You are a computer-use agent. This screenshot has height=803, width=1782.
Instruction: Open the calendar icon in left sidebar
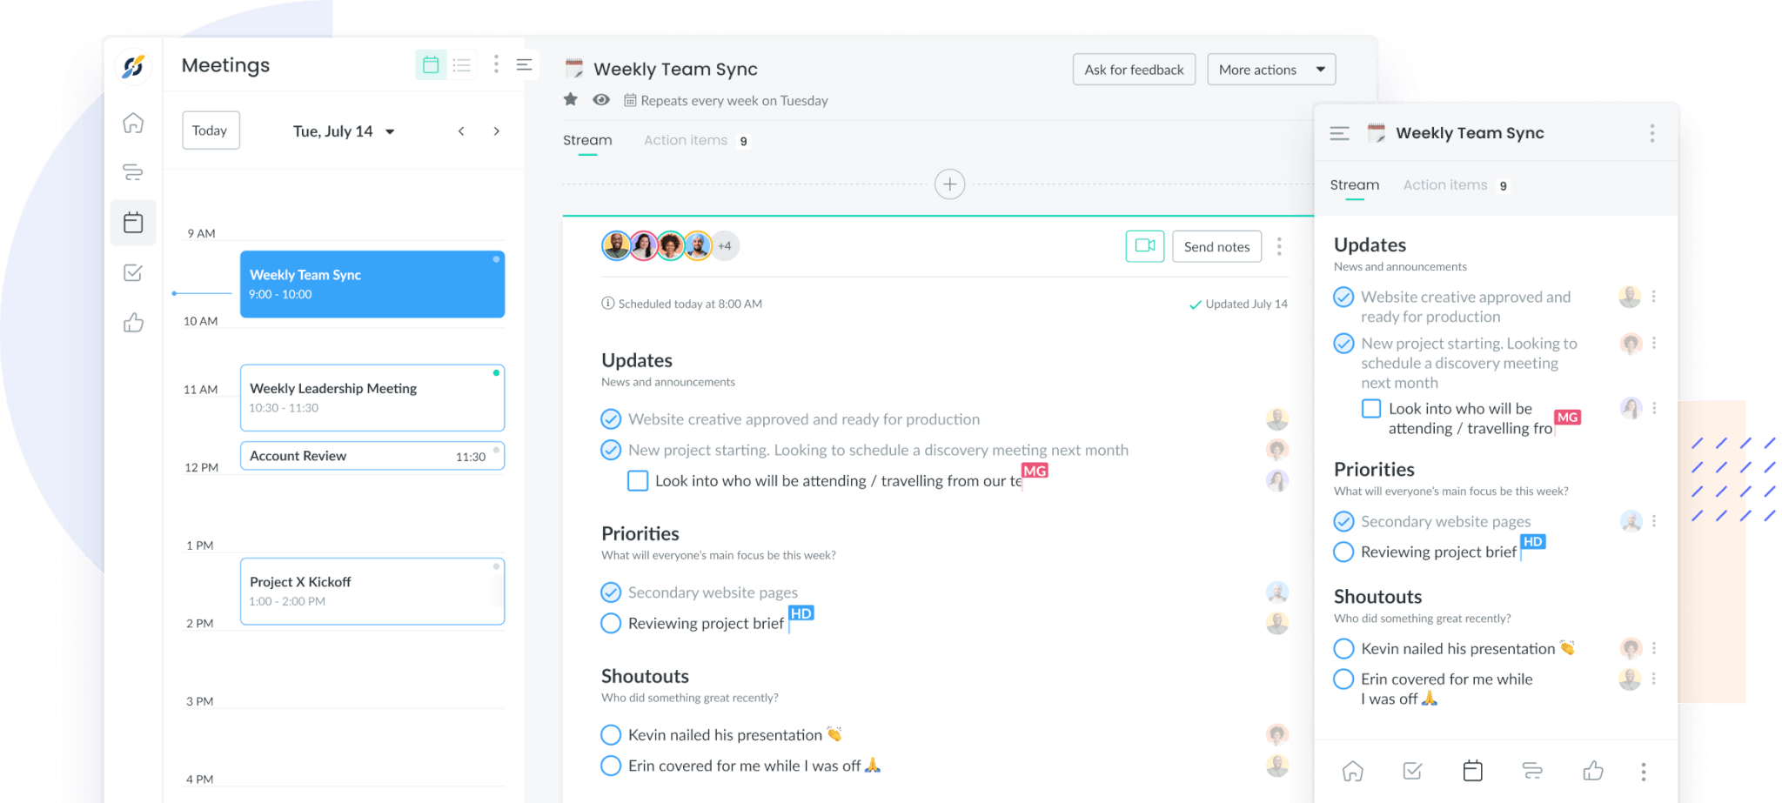(133, 223)
